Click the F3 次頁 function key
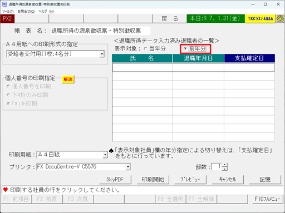 pos(78,199)
